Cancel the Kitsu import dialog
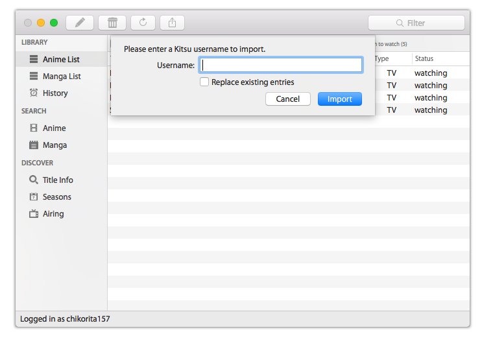The width and height of the screenshot is (482, 345). click(288, 99)
